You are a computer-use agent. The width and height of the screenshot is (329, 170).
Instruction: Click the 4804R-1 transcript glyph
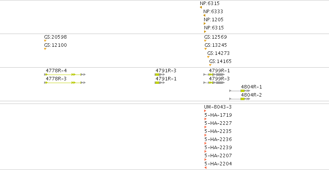click(x=240, y=91)
